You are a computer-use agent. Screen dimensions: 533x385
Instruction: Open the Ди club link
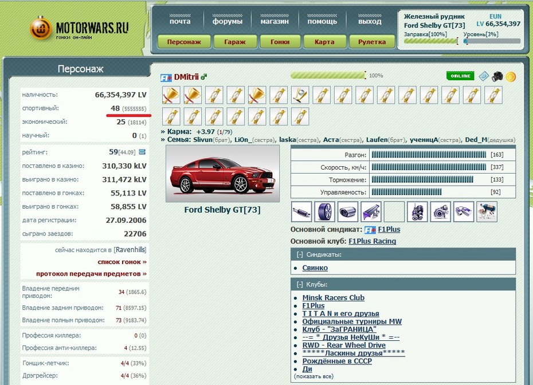click(307, 369)
